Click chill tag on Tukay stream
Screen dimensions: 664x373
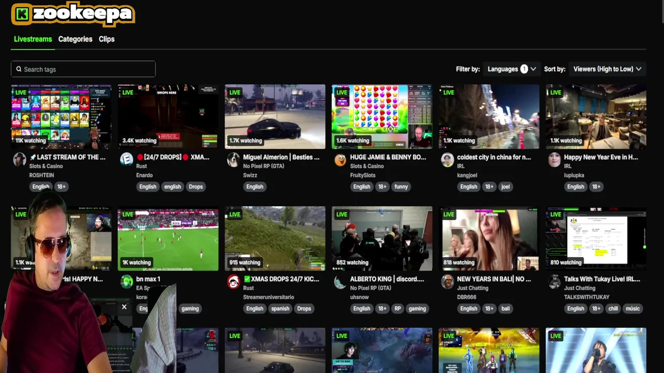pos(613,308)
